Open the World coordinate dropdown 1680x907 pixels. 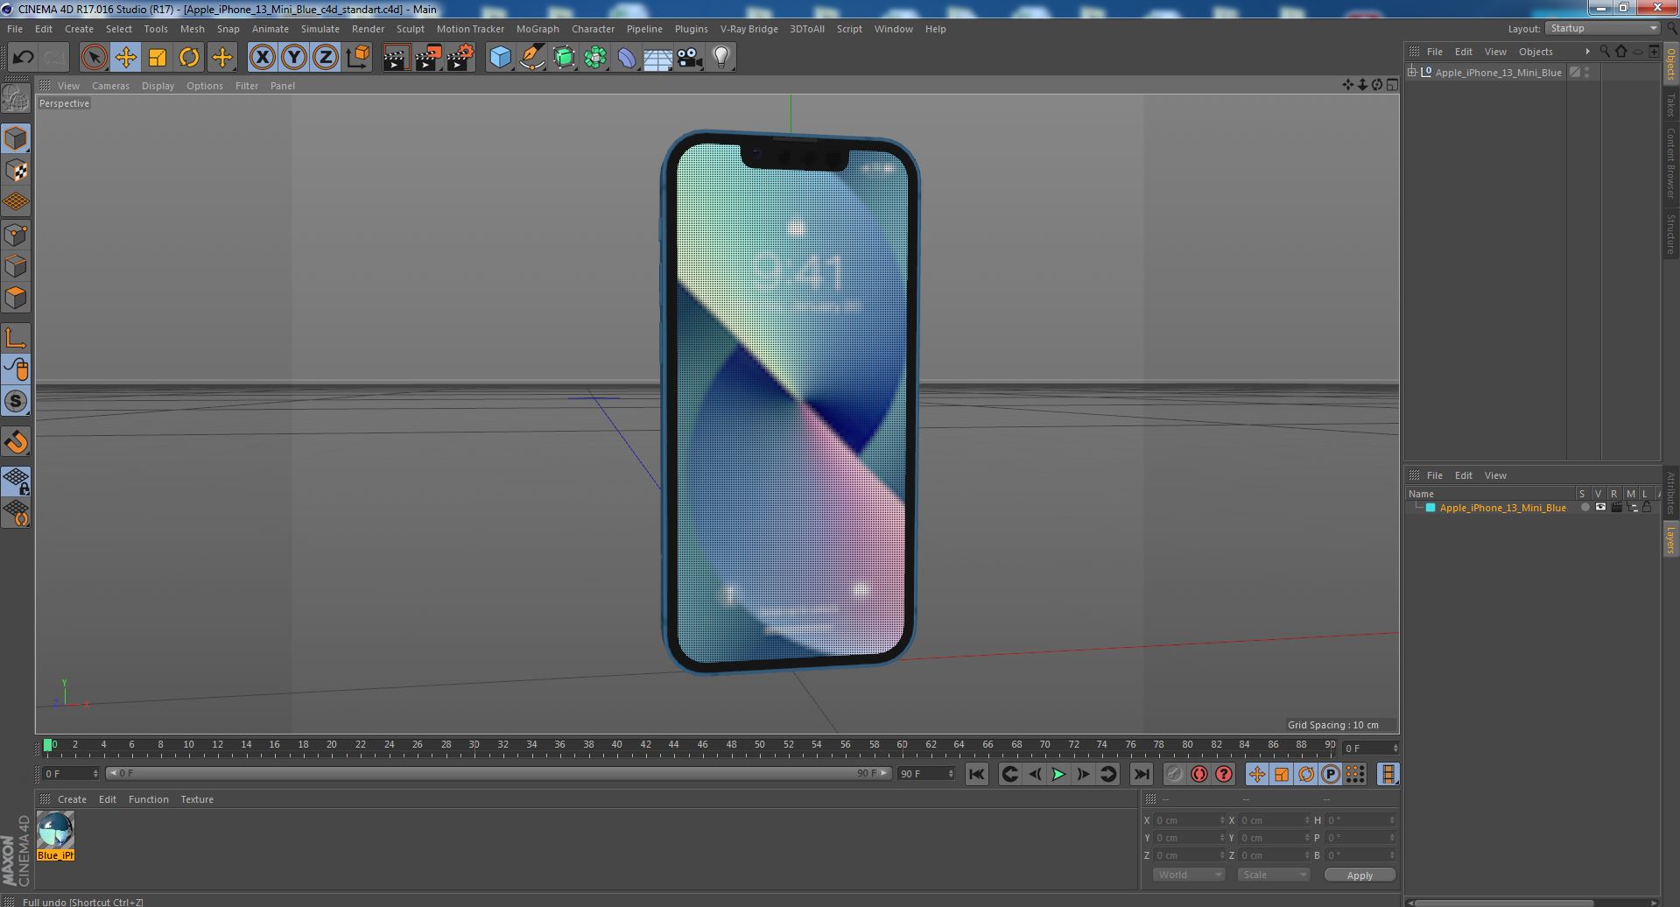[1188, 875]
